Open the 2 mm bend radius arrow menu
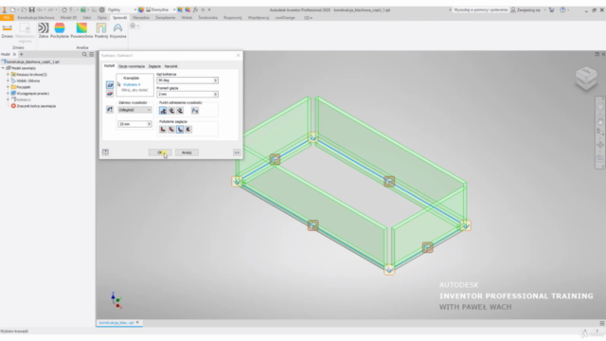This screenshot has height=341, width=606. (215, 95)
